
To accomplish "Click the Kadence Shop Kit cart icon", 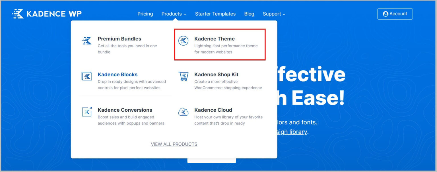I will click(183, 76).
